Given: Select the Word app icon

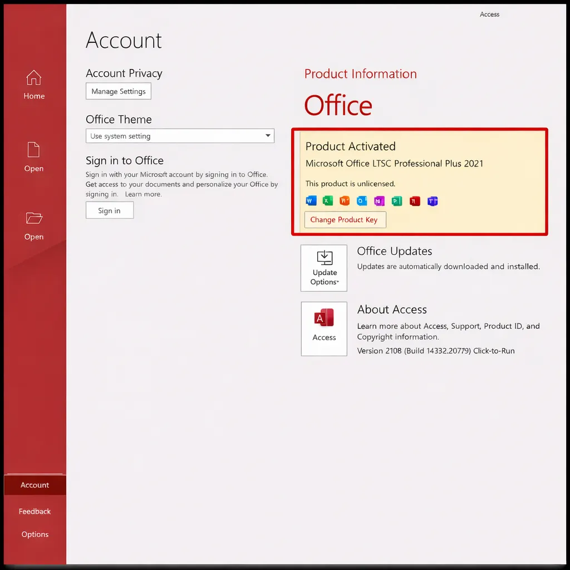Looking at the screenshot, I should [x=311, y=201].
